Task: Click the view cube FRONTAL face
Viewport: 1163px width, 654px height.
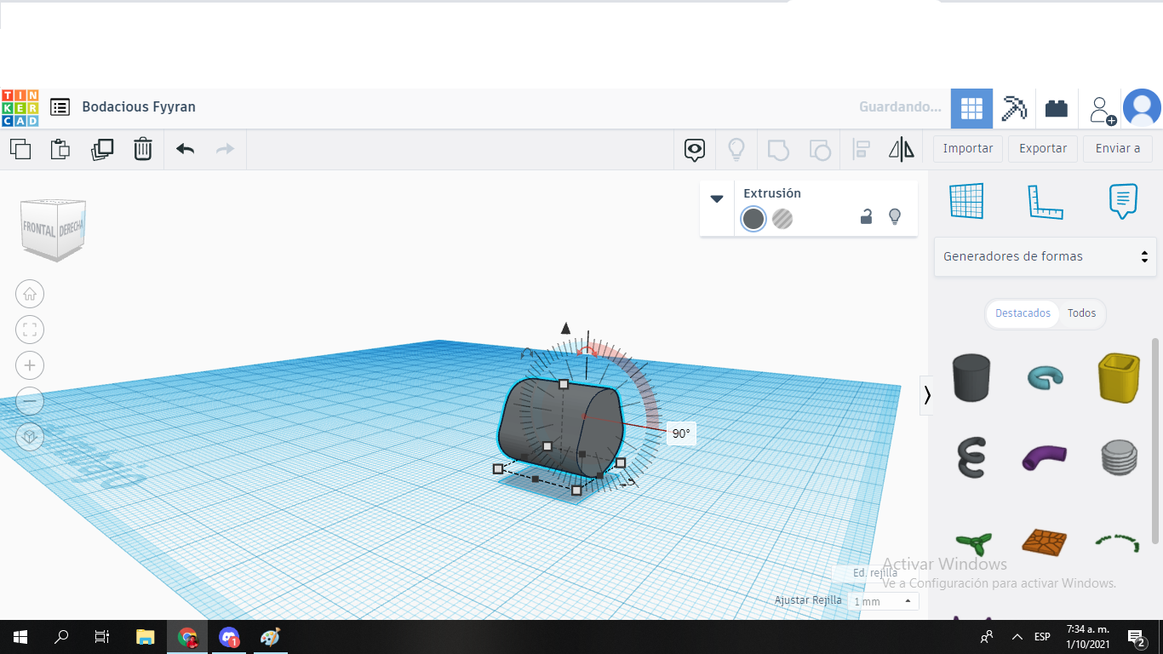Action: point(39,230)
